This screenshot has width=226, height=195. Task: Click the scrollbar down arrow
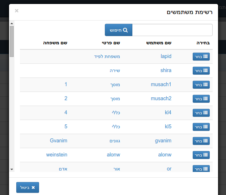coord(12,169)
